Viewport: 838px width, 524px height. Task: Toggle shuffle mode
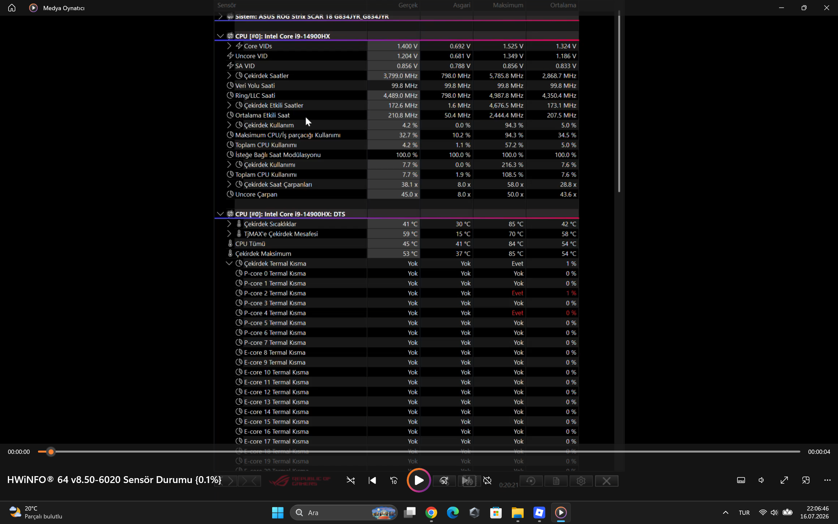pyautogui.click(x=350, y=480)
